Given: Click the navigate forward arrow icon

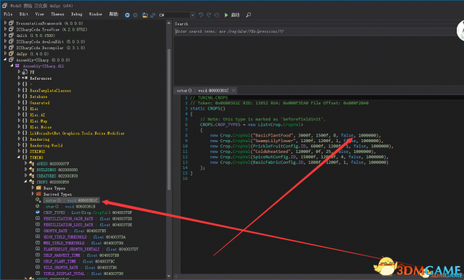Looking at the screenshot, I should point(136,15).
